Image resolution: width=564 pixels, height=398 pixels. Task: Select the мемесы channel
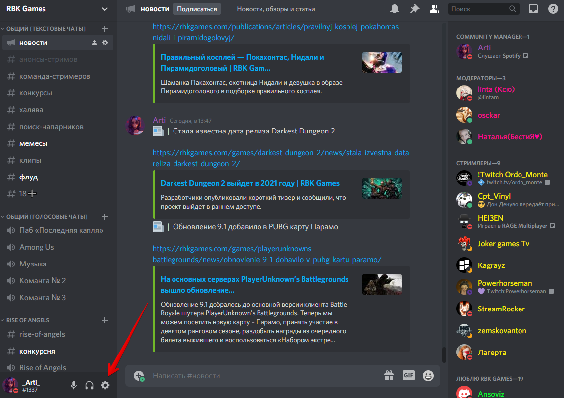click(x=57, y=143)
